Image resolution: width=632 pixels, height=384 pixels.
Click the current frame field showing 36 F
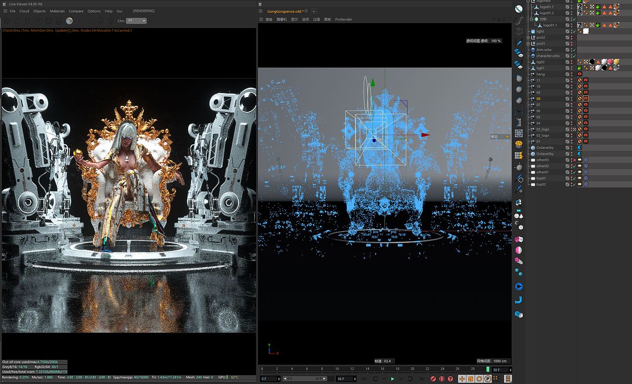(x=346, y=379)
